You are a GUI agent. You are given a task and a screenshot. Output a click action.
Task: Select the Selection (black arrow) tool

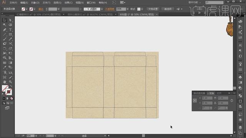tap(5, 20)
